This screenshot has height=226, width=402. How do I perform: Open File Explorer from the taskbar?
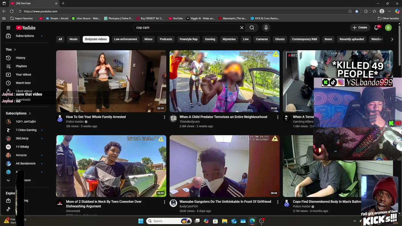(225, 221)
